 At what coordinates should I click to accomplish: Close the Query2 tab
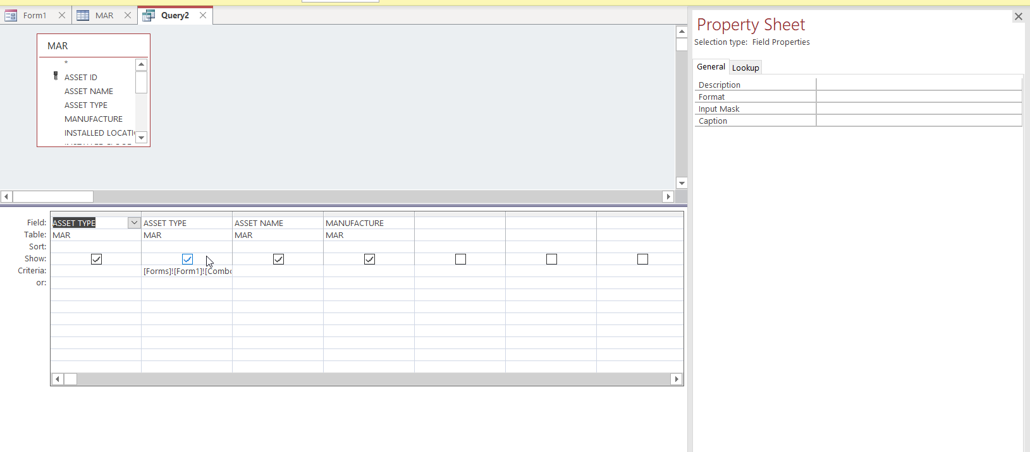203,16
